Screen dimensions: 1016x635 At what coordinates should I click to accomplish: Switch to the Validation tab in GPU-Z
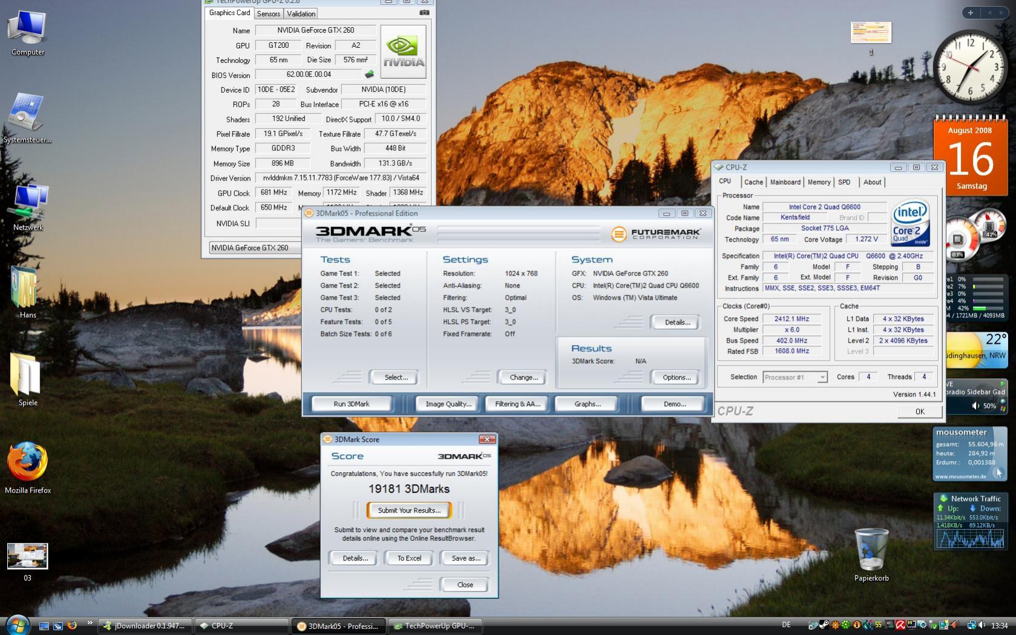pos(301,13)
